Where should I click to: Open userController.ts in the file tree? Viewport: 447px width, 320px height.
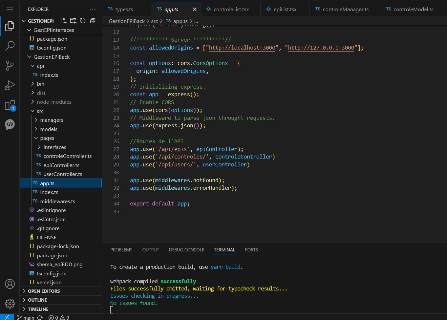[61, 174]
